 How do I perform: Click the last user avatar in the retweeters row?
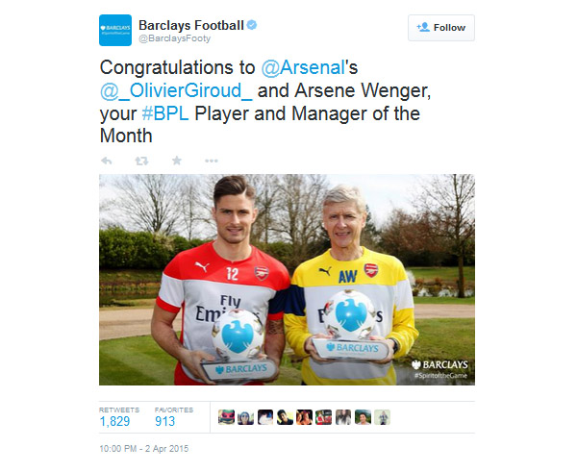tap(383, 417)
